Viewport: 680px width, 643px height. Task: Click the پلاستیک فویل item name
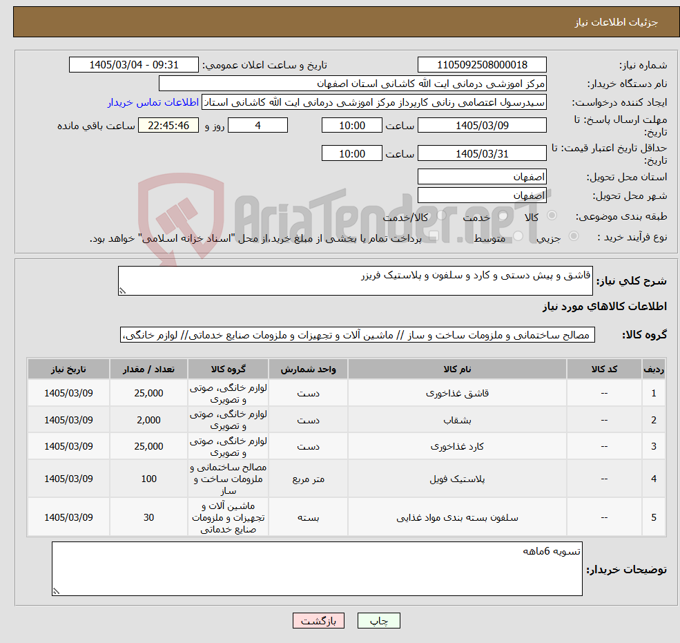coord(457,479)
